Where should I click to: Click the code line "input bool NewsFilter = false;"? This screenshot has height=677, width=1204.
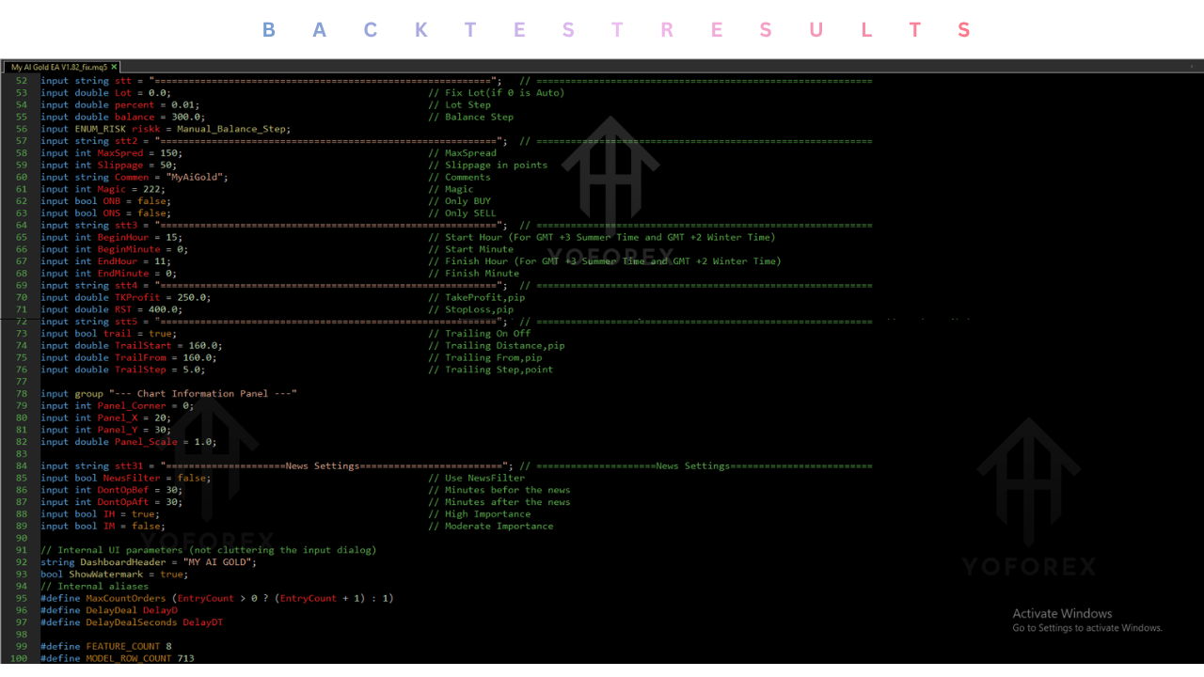(125, 479)
